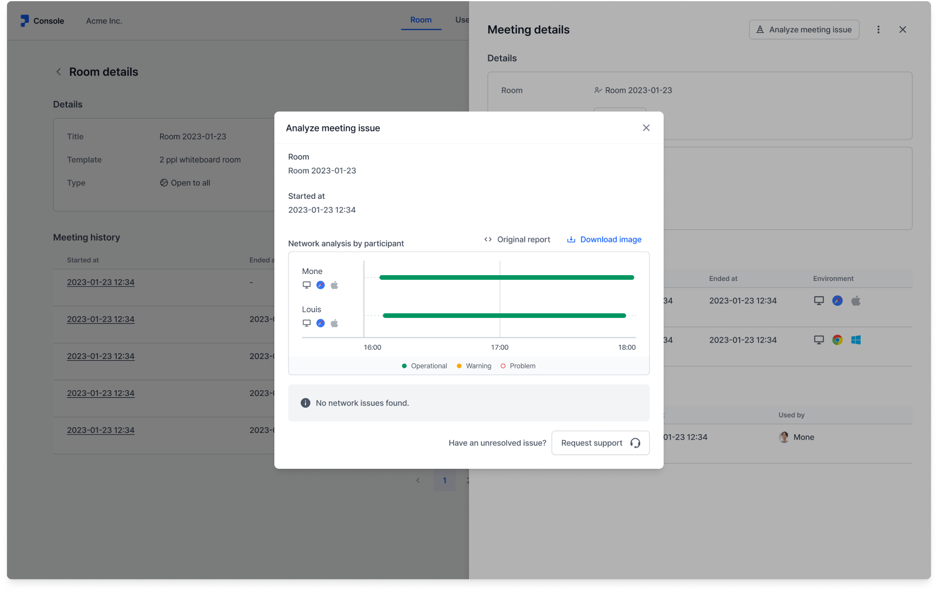Click Mone's avatar in Used by column

784,437
